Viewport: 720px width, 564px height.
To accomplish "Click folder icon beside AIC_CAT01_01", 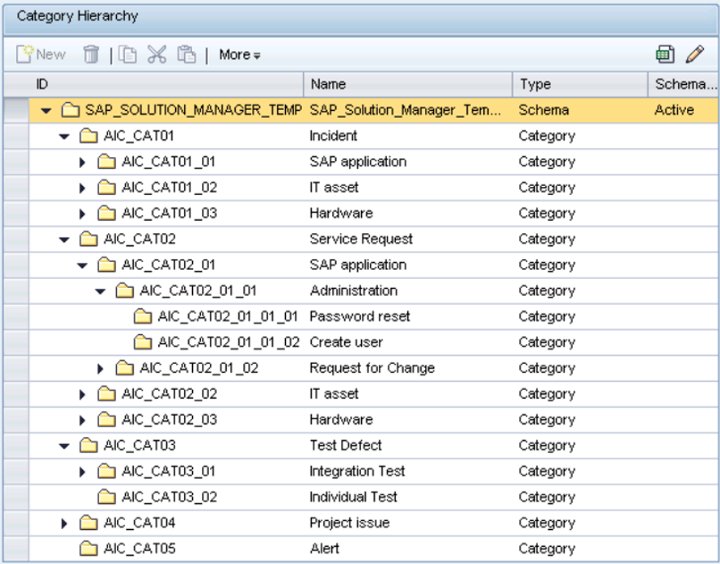I will [x=106, y=161].
